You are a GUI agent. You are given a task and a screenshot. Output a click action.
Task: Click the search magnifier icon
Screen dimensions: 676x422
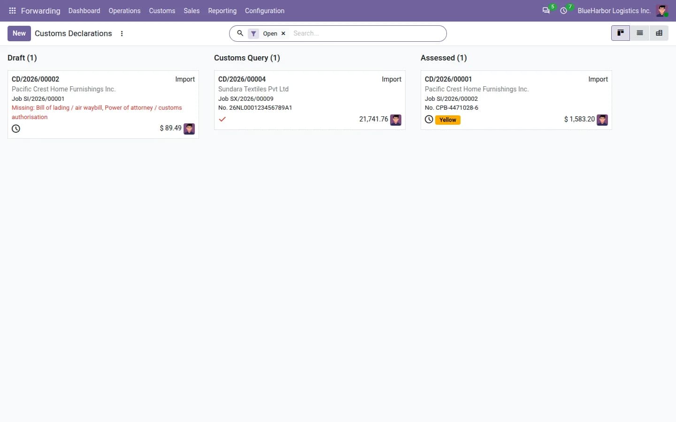pyautogui.click(x=240, y=33)
